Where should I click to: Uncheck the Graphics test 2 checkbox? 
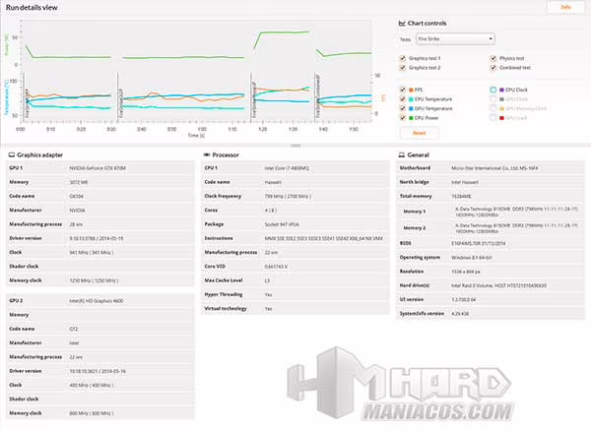click(402, 68)
